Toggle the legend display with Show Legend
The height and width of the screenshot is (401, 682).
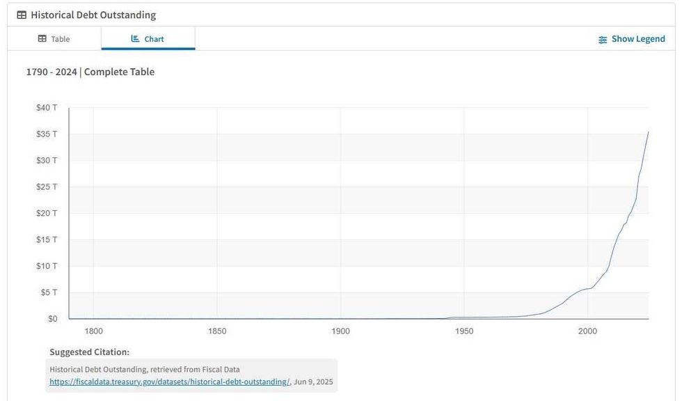pyautogui.click(x=637, y=39)
